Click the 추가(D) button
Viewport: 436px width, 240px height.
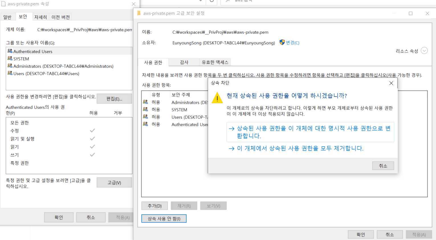pos(155,206)
